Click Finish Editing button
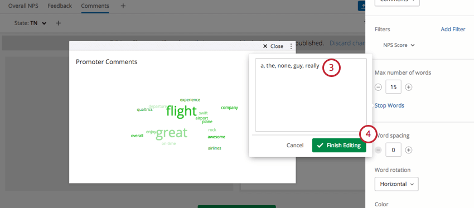Viewport: 474px width, 208px height. click(339, 146)
